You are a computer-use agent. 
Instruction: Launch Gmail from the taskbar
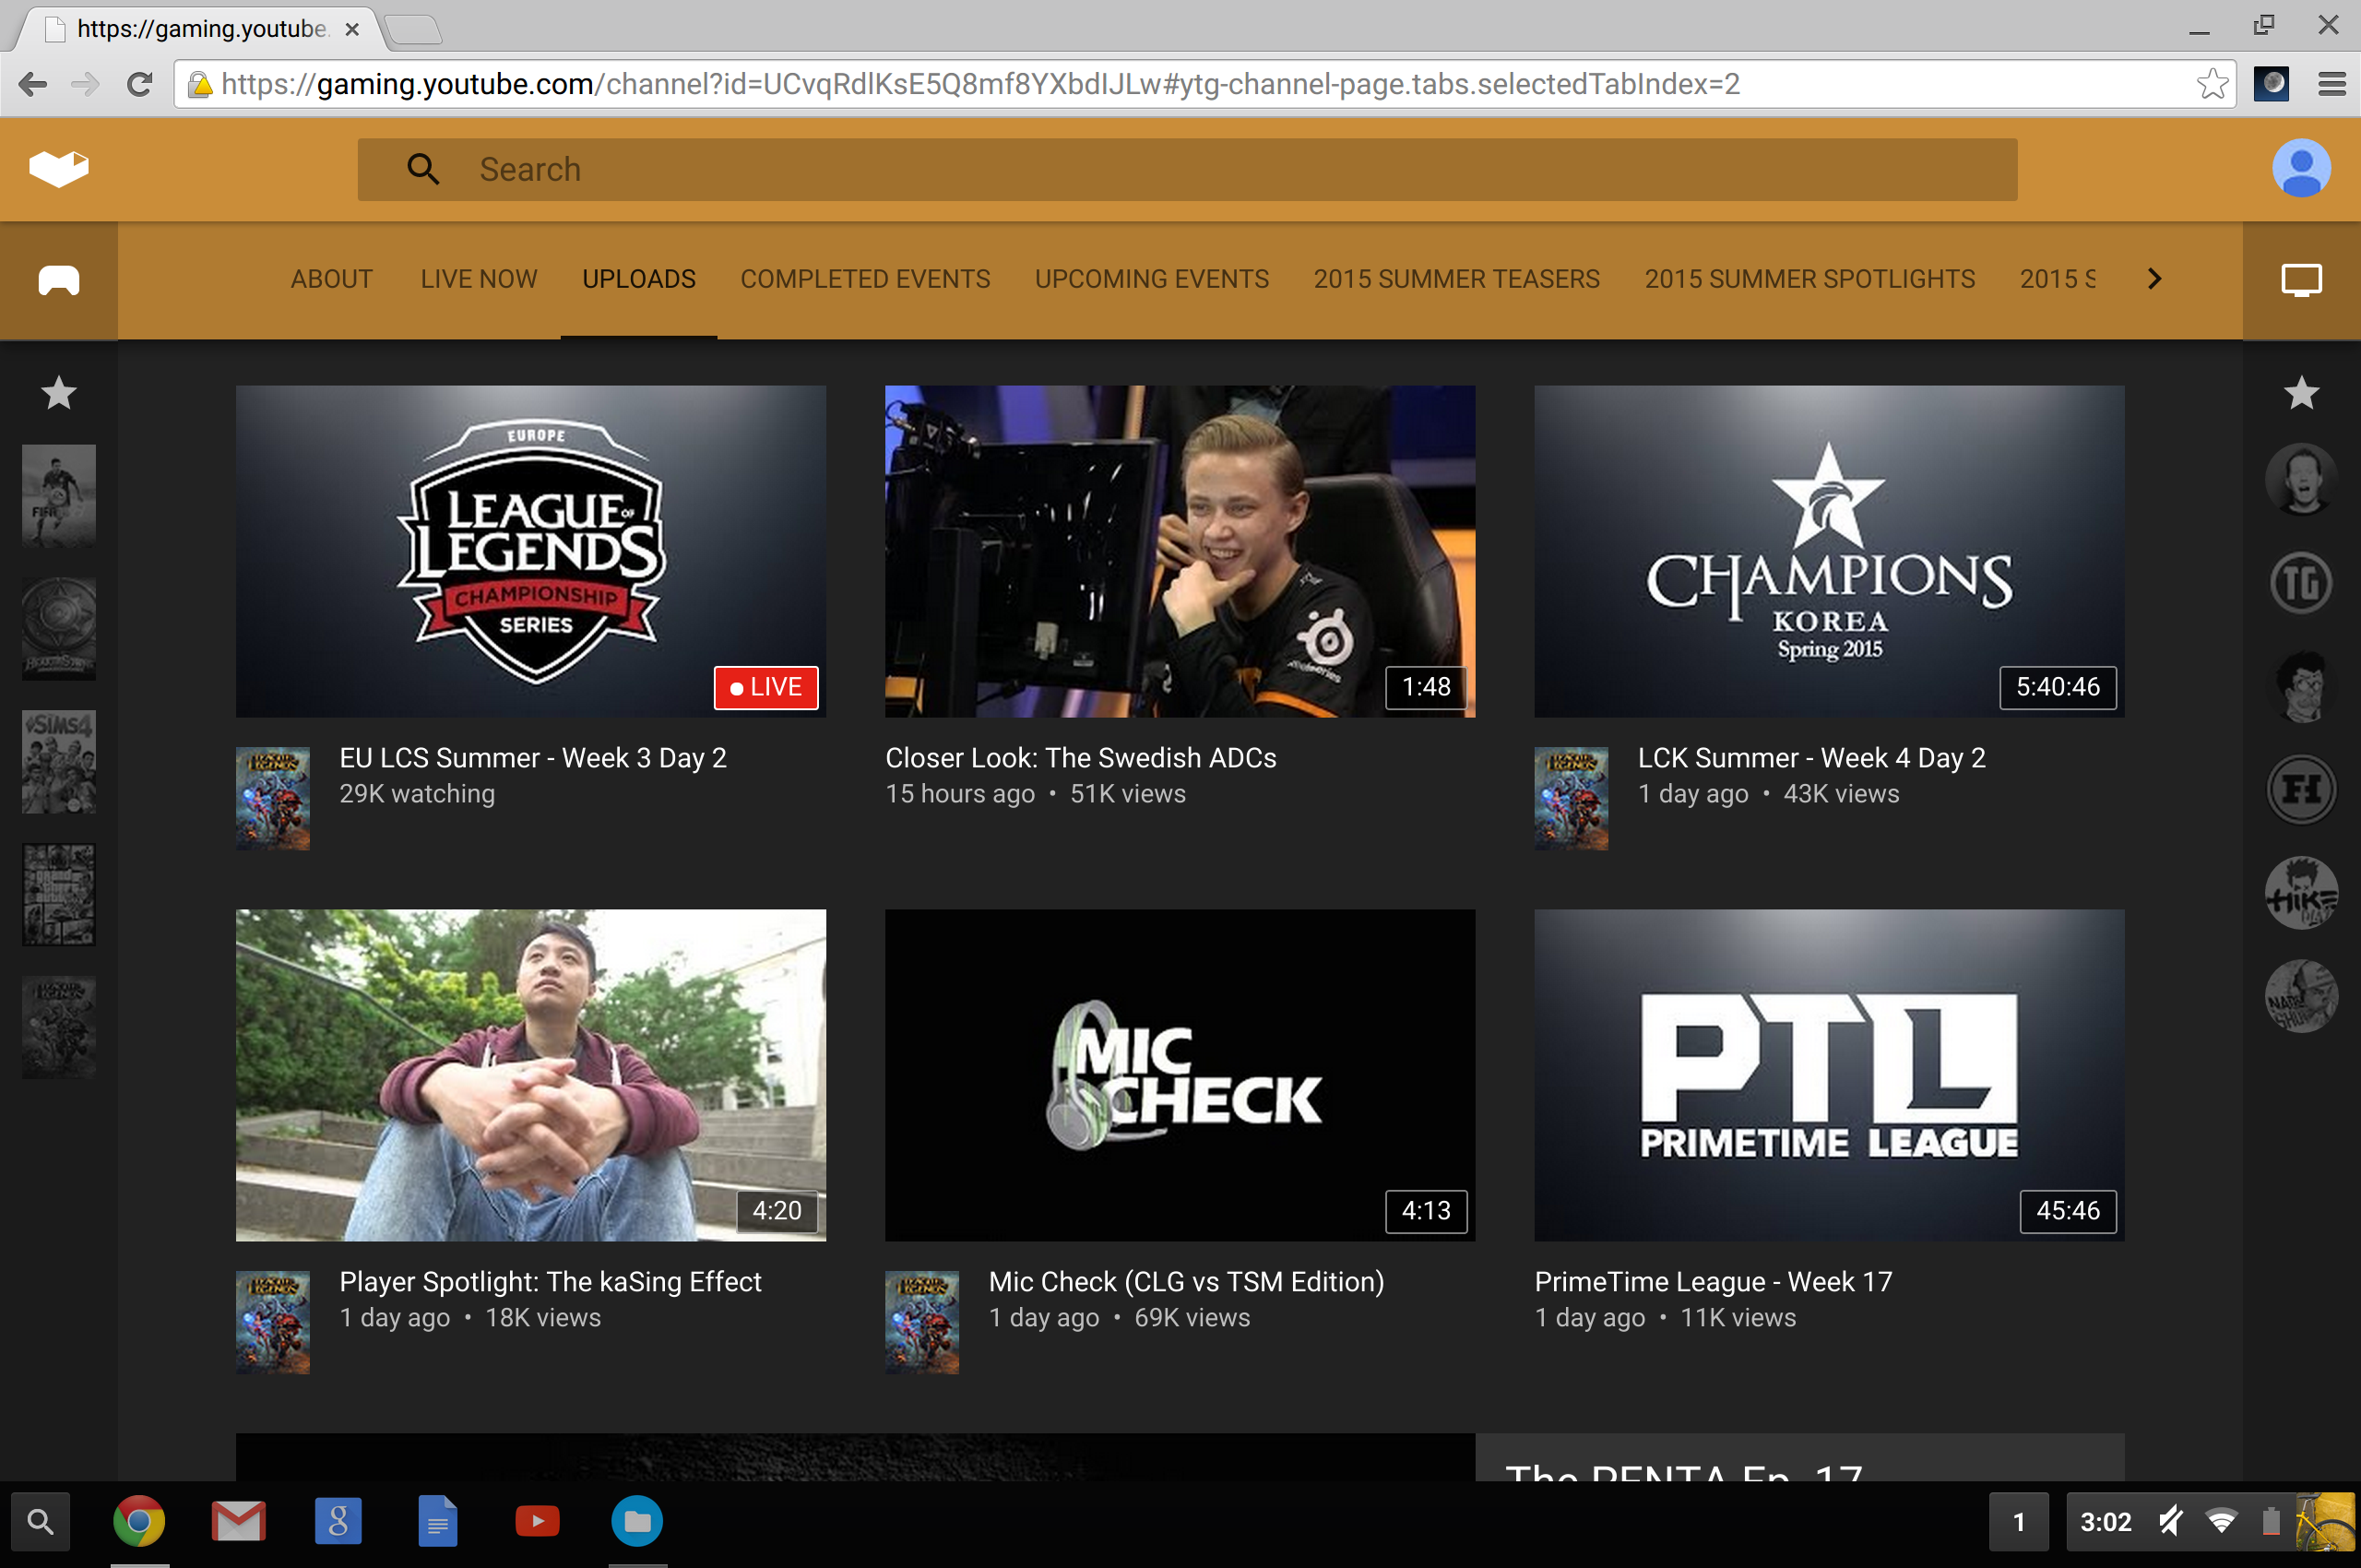238,1521
